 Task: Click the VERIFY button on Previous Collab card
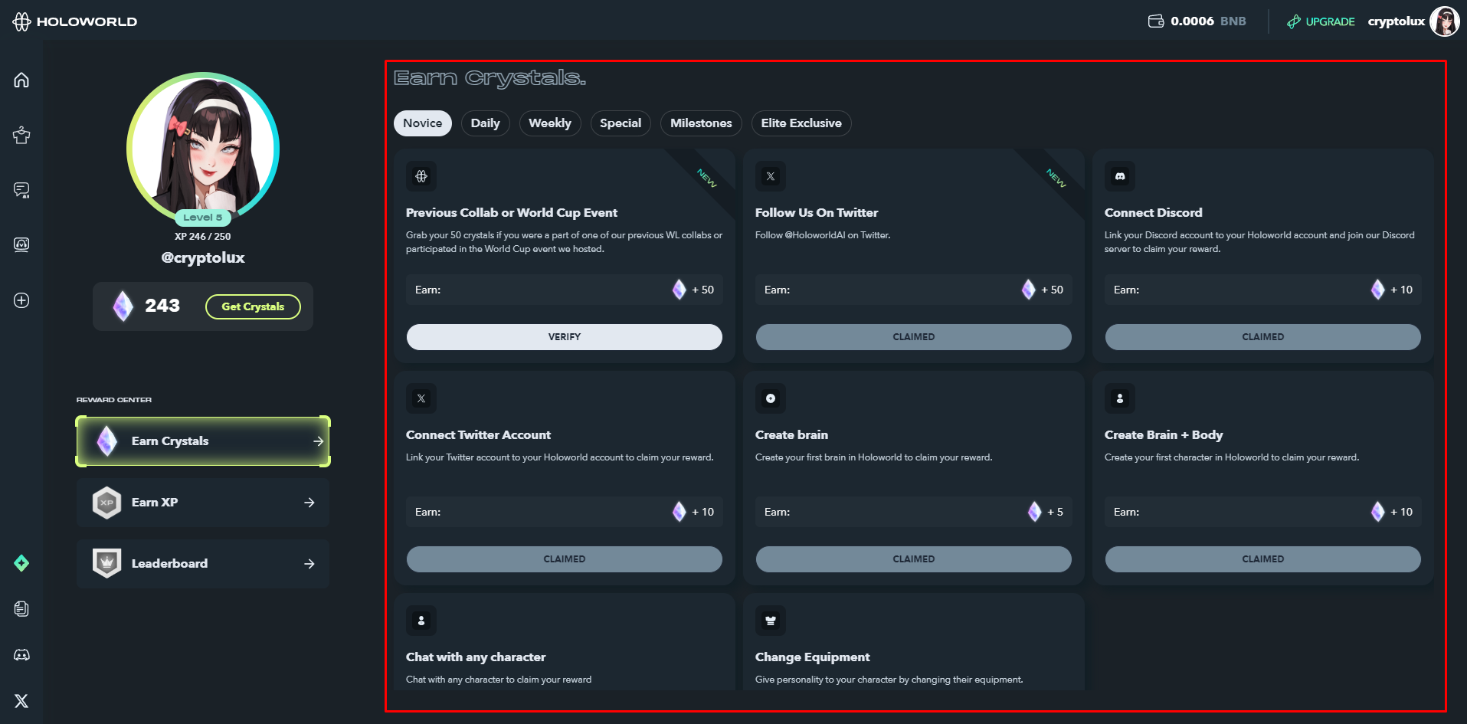pyautogui.click(x=565, y=337)
